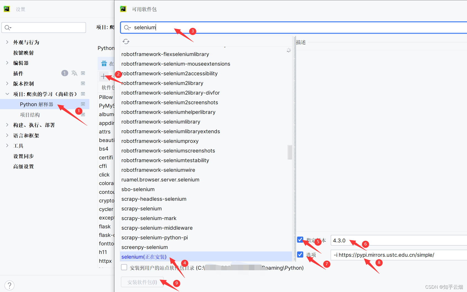Click the package list scrollbar thumb
Viewport: 467px width, 292px height.
(290, 152)
